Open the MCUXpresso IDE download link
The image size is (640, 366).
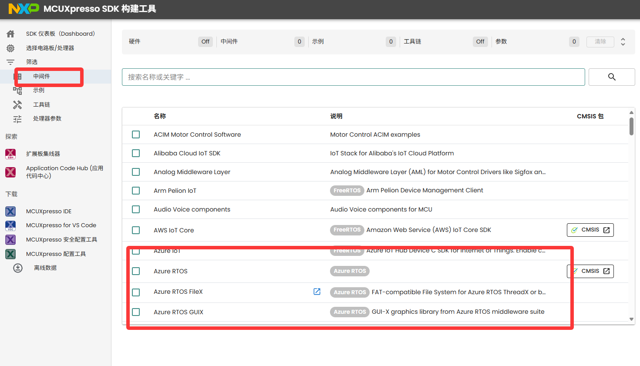(49, 212)
